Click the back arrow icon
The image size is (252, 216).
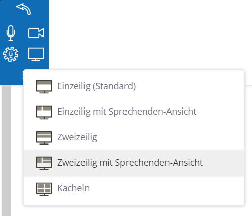pos(23,9)
